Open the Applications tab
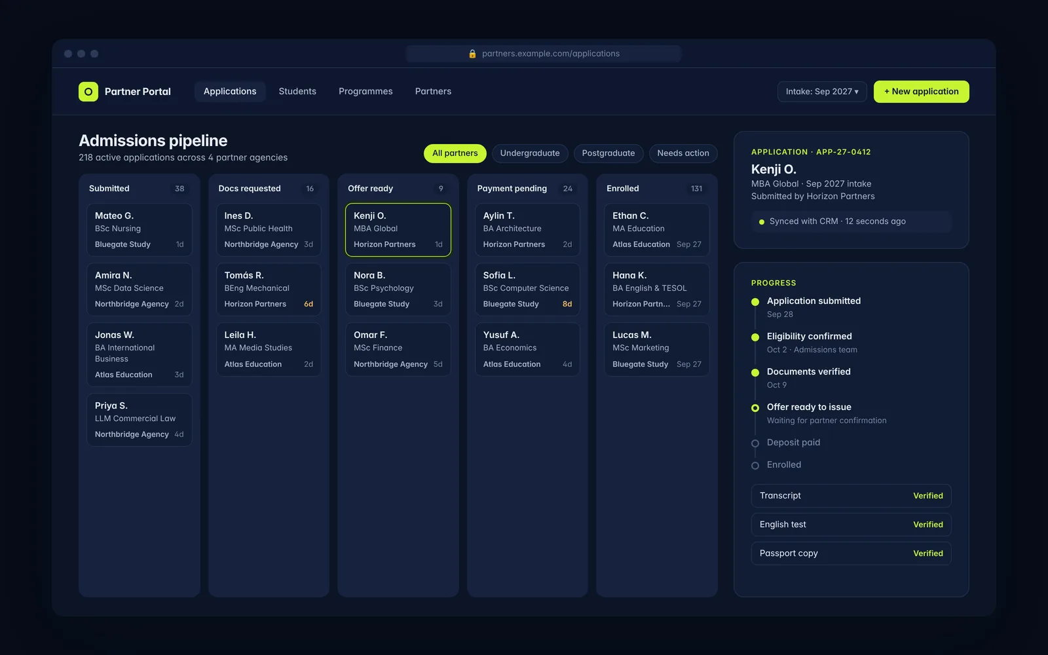This screenshot has height=655, width=1048. [230, 92]
